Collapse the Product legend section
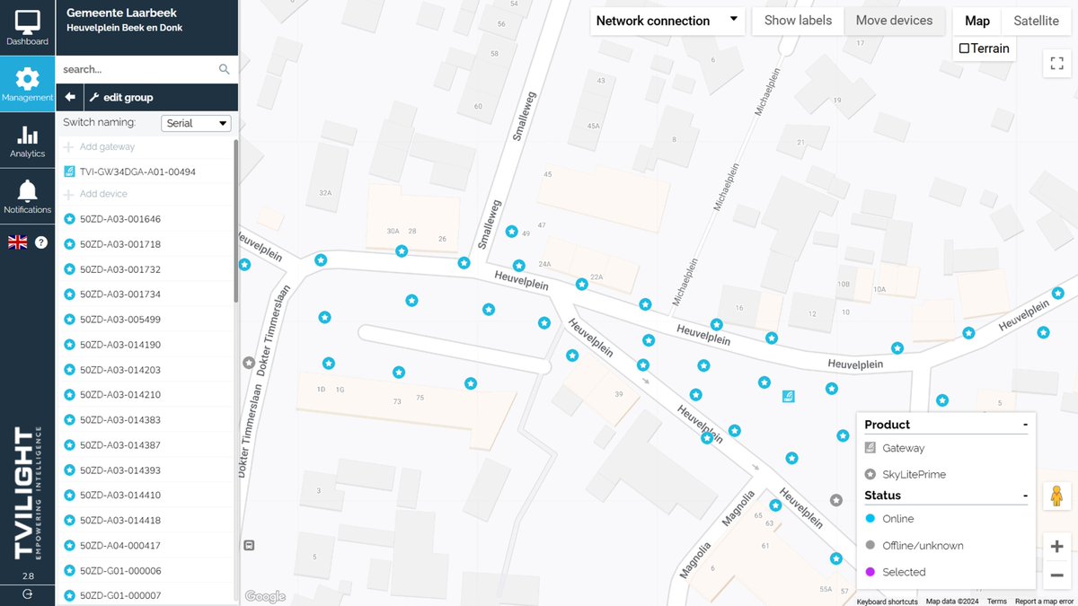Image resolution: width=1078 pixels, height=606 pixels. tap(1025, 425)
